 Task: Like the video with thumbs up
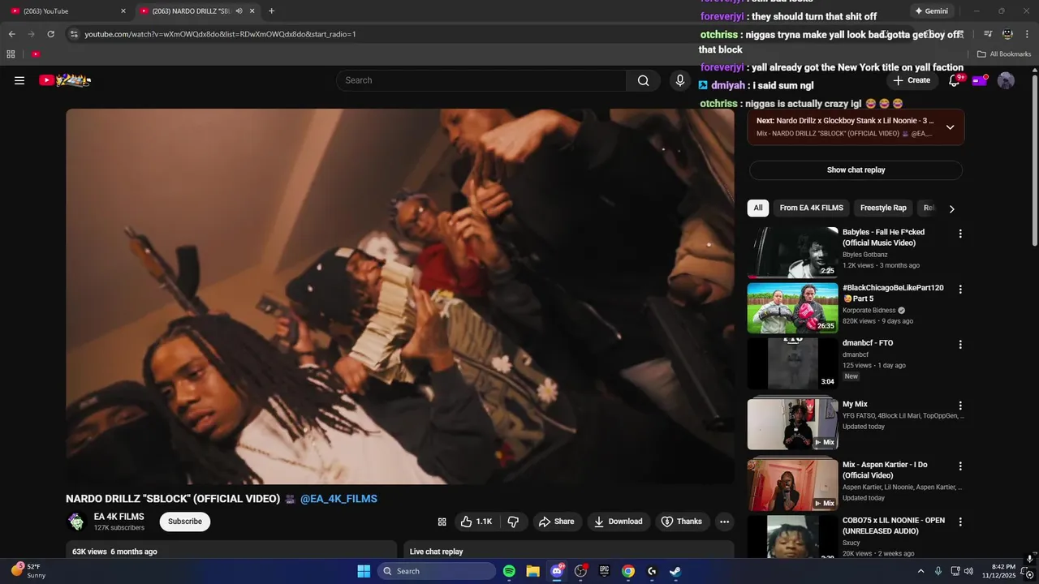pos(476,522)
